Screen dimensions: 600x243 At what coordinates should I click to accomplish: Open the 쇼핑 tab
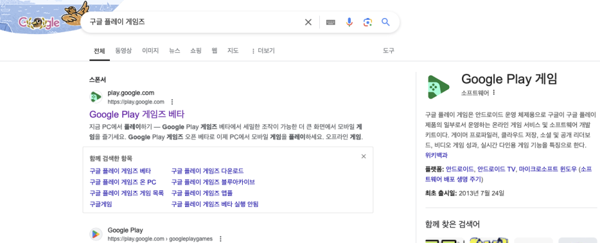point(196,50)
